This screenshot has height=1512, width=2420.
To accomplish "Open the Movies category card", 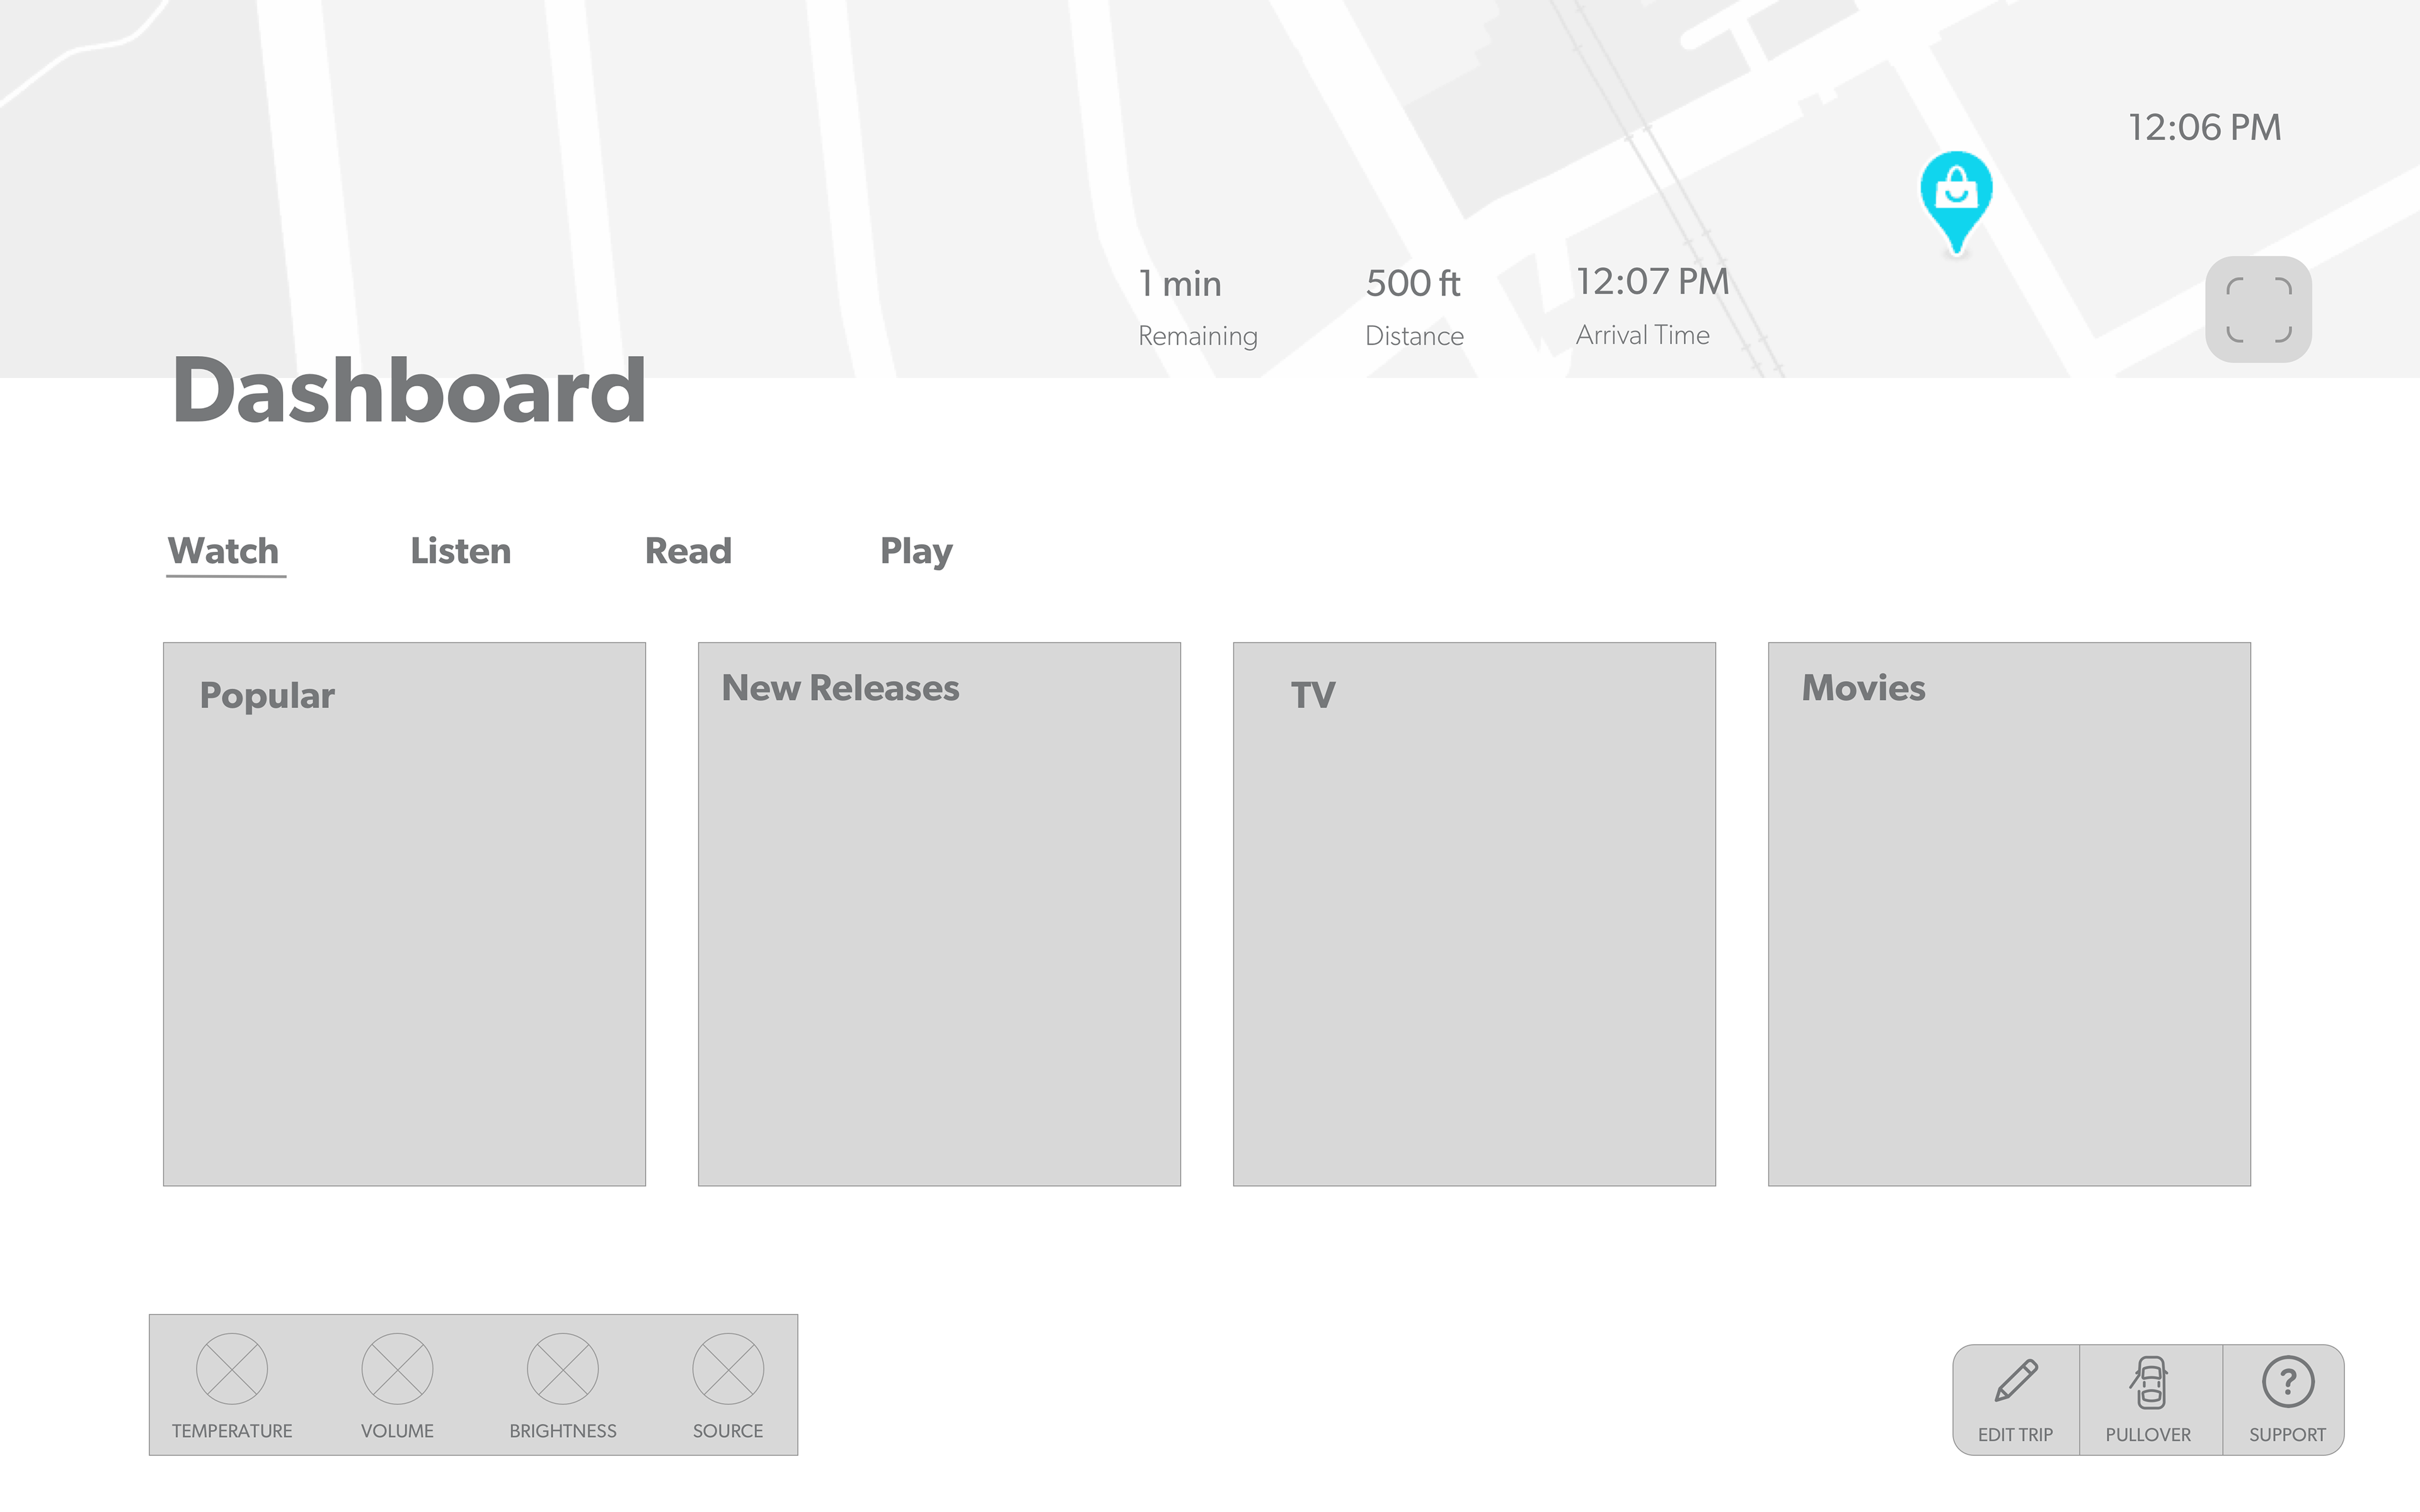I will click(2009, 914).
